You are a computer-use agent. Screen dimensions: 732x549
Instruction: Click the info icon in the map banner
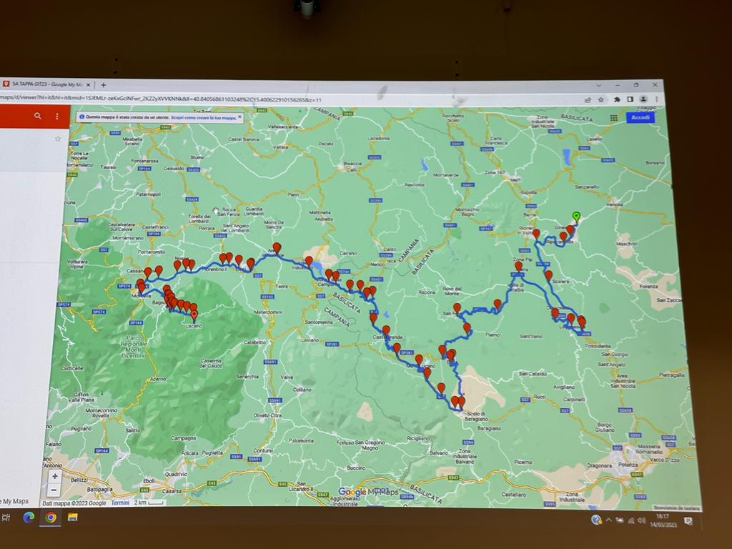pyautogui.click(x=82, y=117)
